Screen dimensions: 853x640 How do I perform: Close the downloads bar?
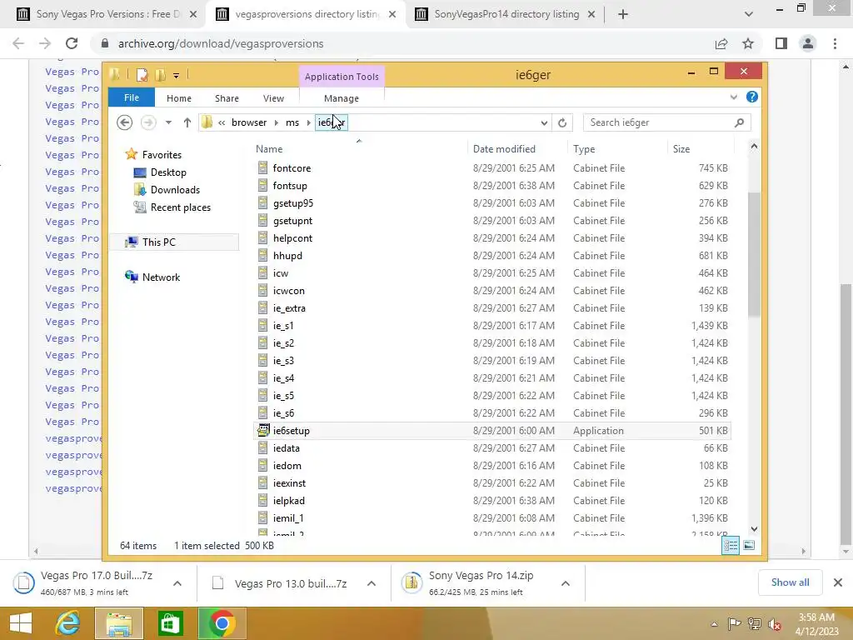[x=838, y=582]
